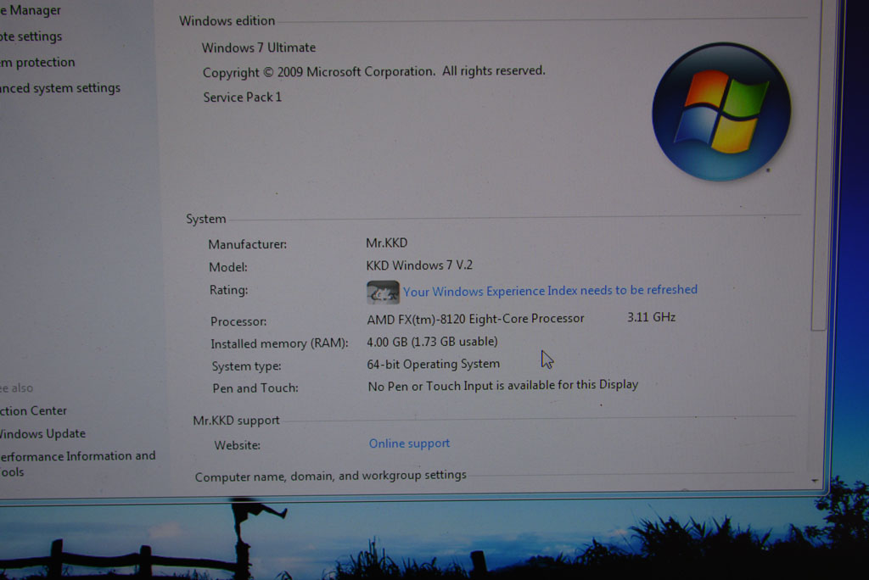This screenshot has height=580, width=869.
Task: Click the Website label
Action: click(x=238, y=445)
